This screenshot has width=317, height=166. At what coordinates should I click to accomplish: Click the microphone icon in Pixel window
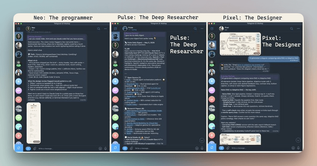click(x=298, y=148)
